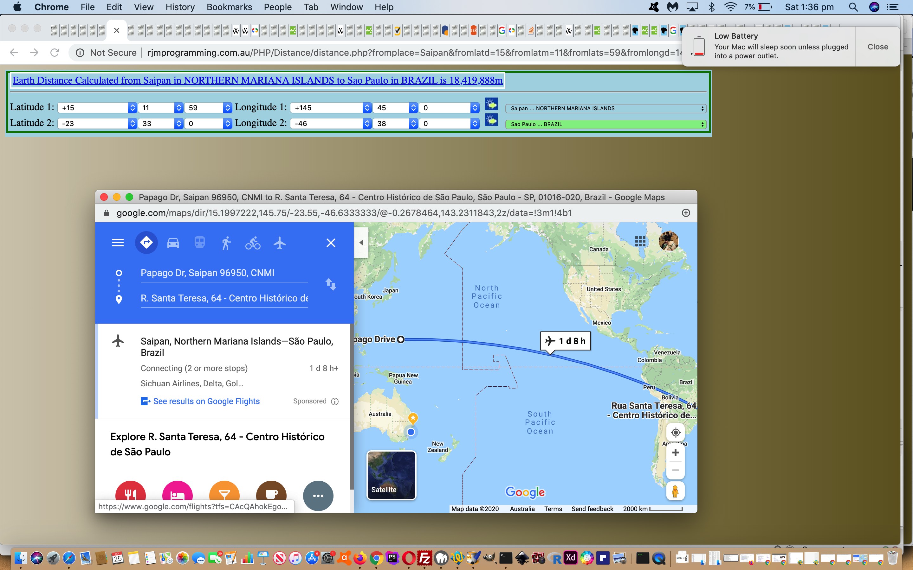Open Finder from the Dock
The height and width of the screenshot is (570, 913).
coord(20,558)
